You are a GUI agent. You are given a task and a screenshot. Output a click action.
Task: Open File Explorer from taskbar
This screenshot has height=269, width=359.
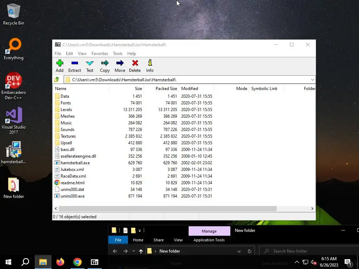point(43,262)
